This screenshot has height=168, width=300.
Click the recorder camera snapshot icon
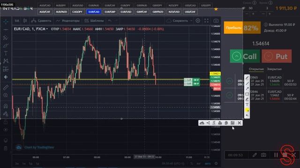[263, 155]
